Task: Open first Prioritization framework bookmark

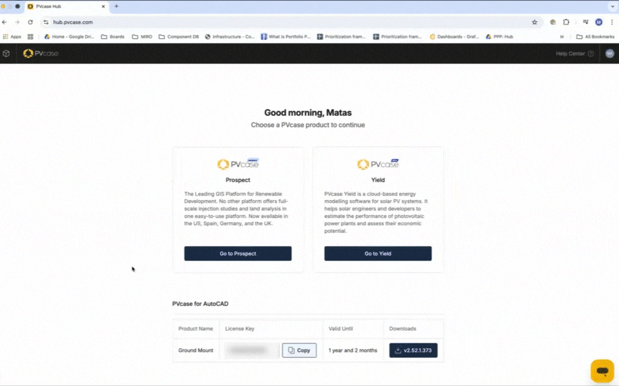Action: click(x=341, y=36)
